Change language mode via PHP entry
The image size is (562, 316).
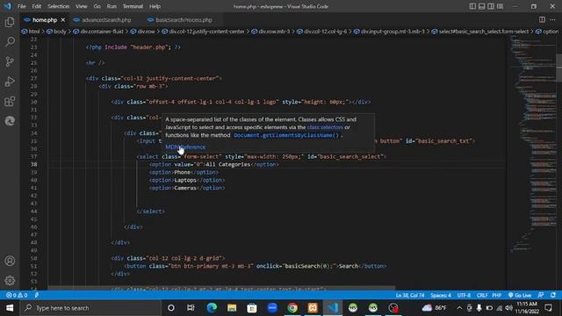click(x=496, y=295)
